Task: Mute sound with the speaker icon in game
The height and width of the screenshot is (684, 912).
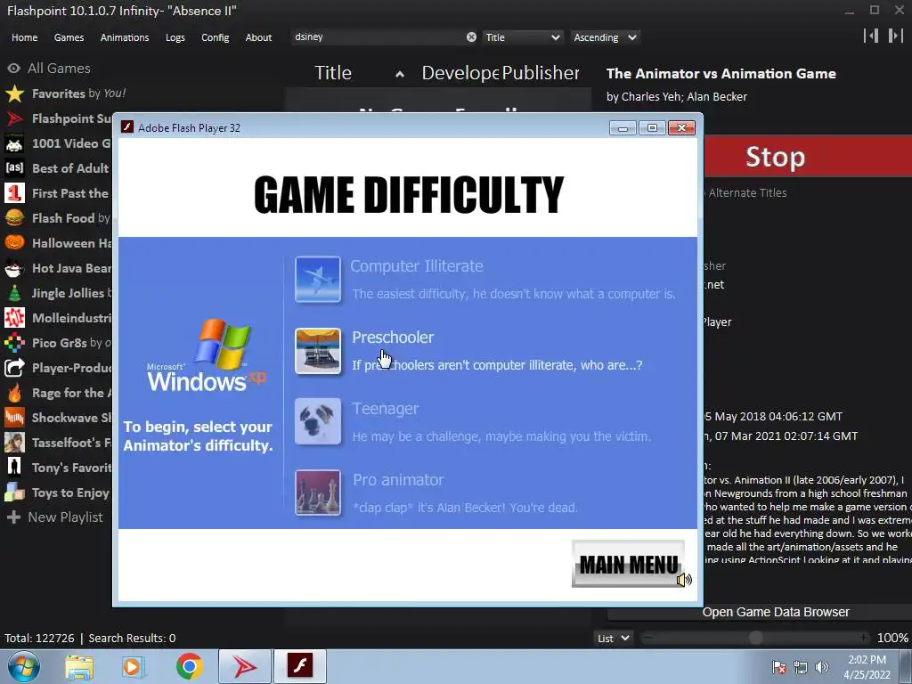Action: tap(684, 579)
